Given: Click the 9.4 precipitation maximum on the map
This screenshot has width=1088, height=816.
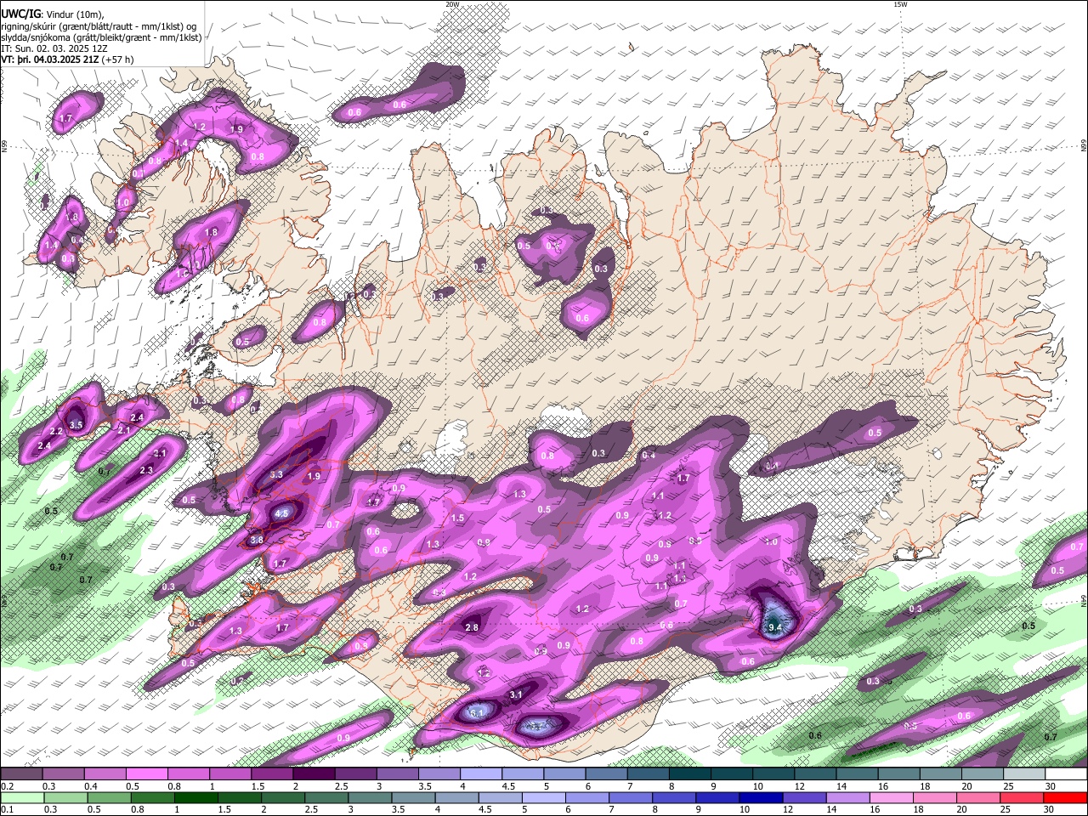Looking at the screenshot, I should point(774,627).
